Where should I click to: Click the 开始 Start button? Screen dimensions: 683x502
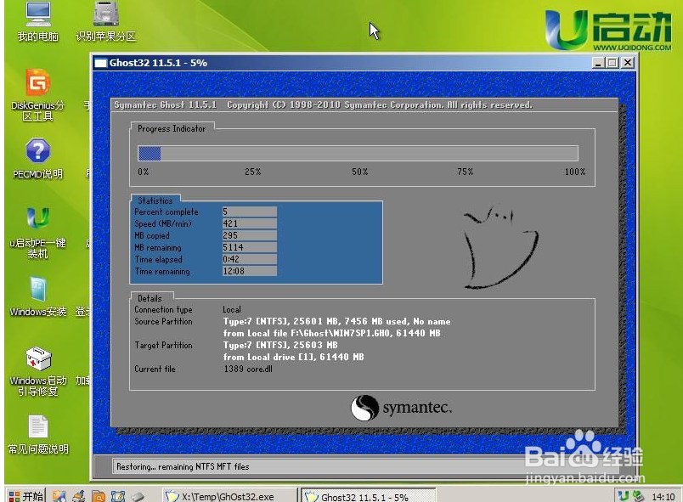click(25, 496)
